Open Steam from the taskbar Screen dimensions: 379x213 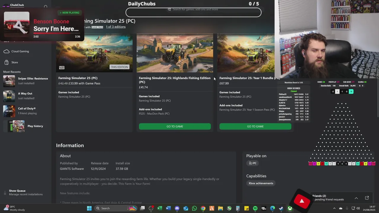281,208
